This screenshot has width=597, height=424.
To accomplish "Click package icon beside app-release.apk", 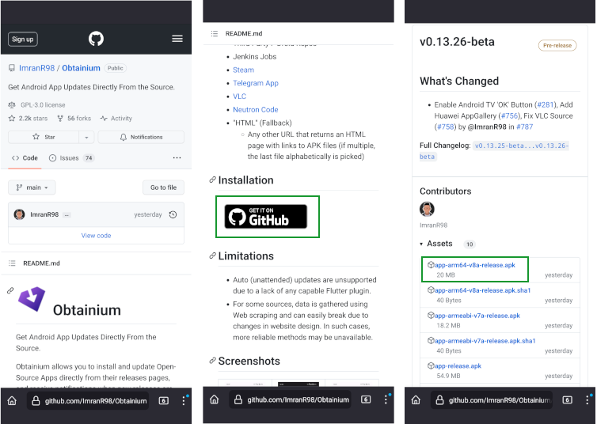I will pos(431,365).
